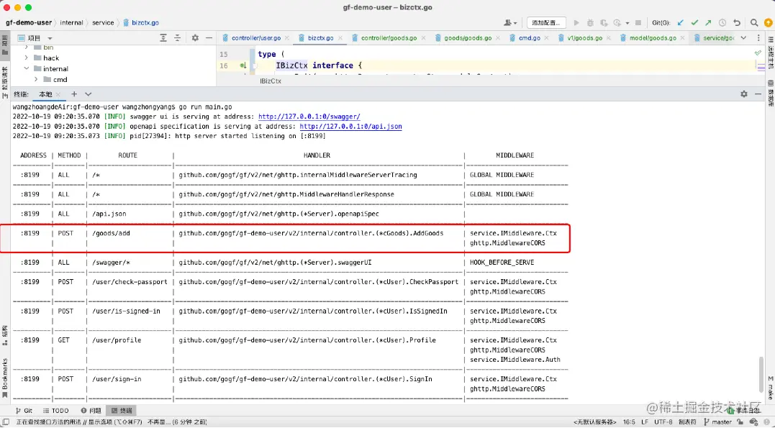Click /goods/add route text
This screenshot has width=775, height=428.
[111, 233]
